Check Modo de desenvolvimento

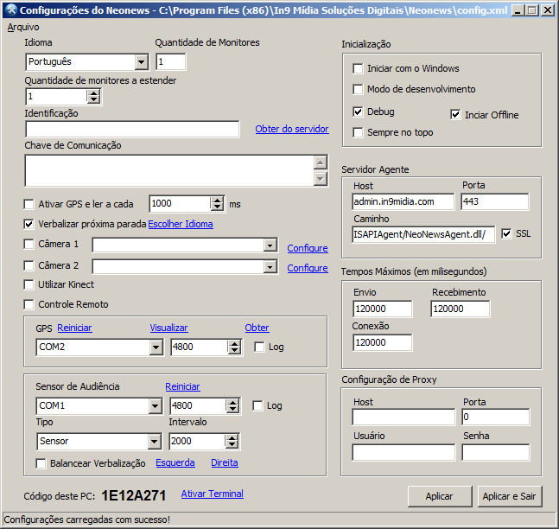click(358, 89)
